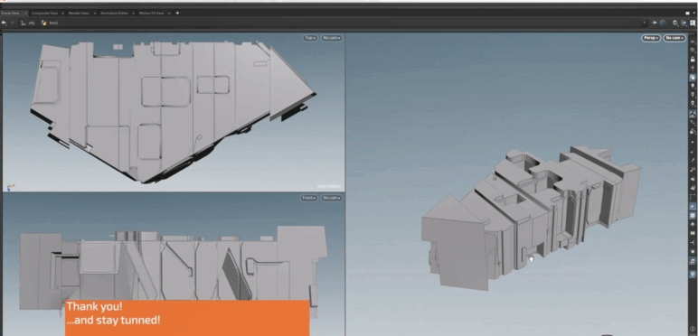This screenshot has width=698, height=336.
Task: Open the Render View tab
Action: coord(79,13)
